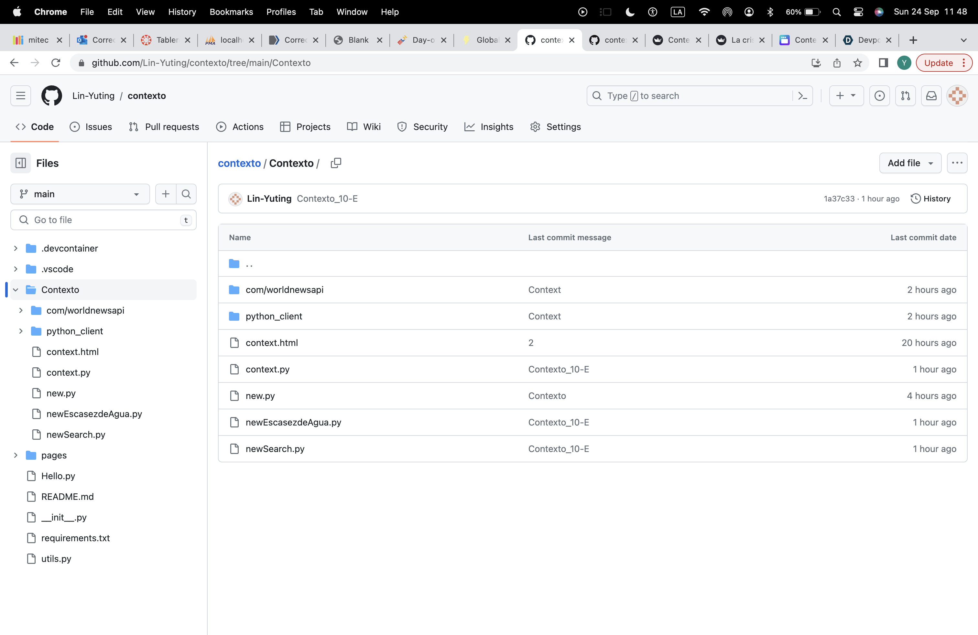Open the Add file dropdown
This screenshot has width=978, height=635.
(910, 163)
